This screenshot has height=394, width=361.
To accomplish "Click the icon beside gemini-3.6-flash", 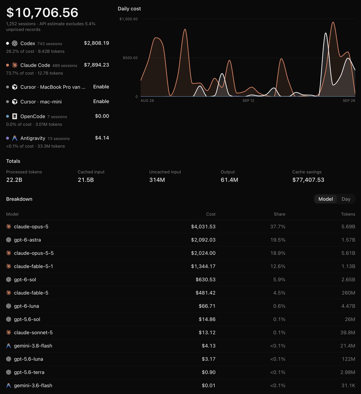I will point(9,385).
